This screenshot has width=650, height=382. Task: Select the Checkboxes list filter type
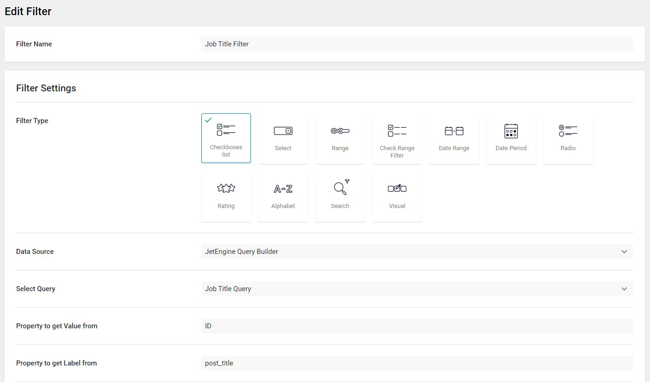(226, 138)
